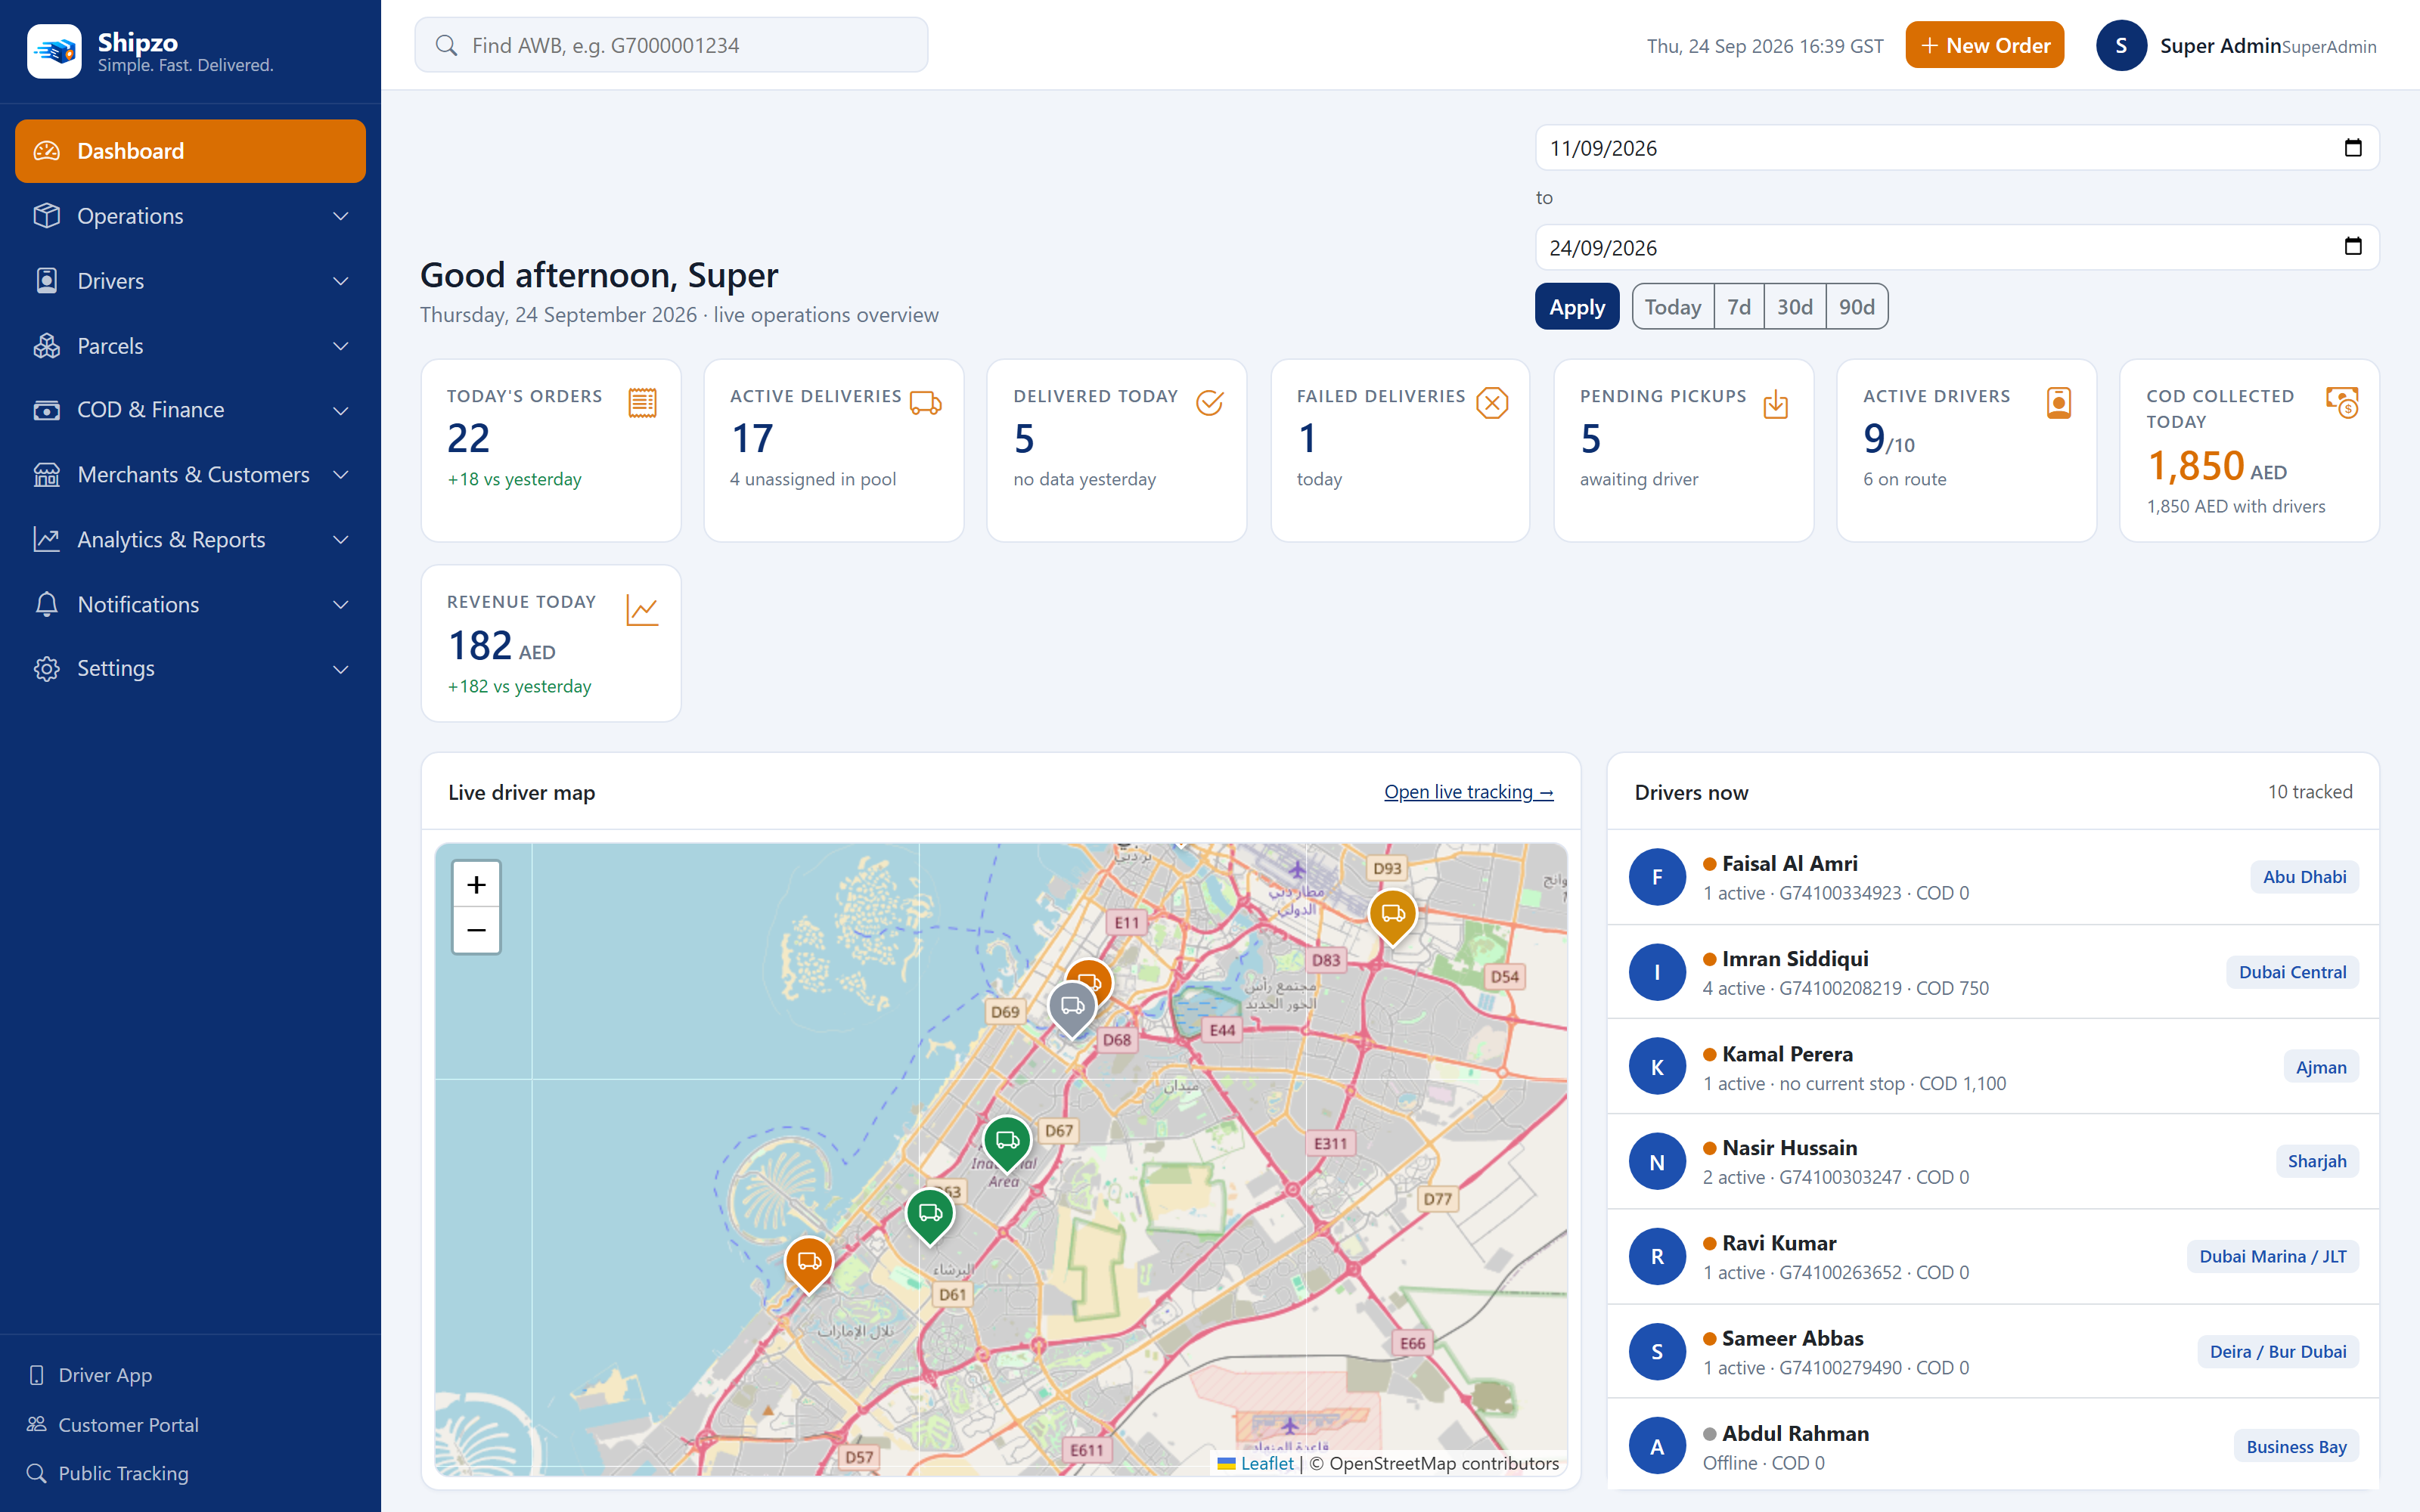Click the Abu Dhabi zone tag
This screenshot has height=1512, width=2420.
tap(2304, 877)
